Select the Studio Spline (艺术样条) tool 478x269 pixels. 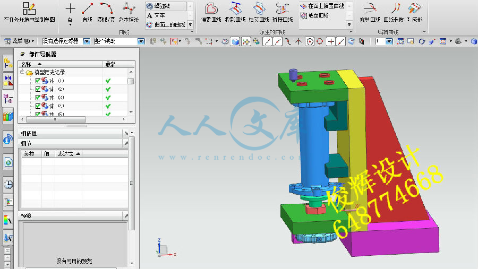(x=129, y=12)
